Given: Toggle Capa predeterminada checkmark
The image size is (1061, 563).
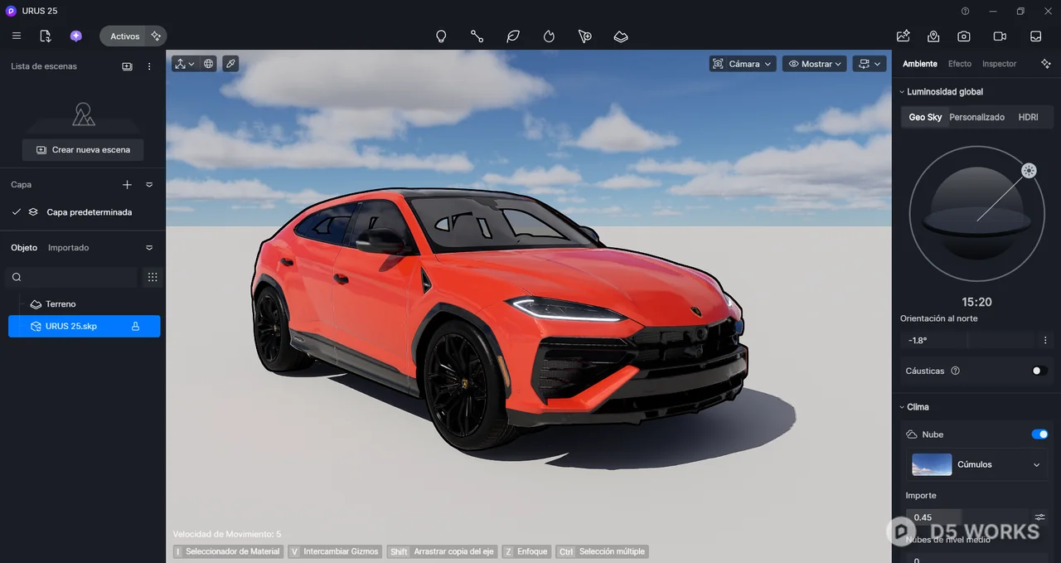Looking at the screenshot, I should 17,212.
